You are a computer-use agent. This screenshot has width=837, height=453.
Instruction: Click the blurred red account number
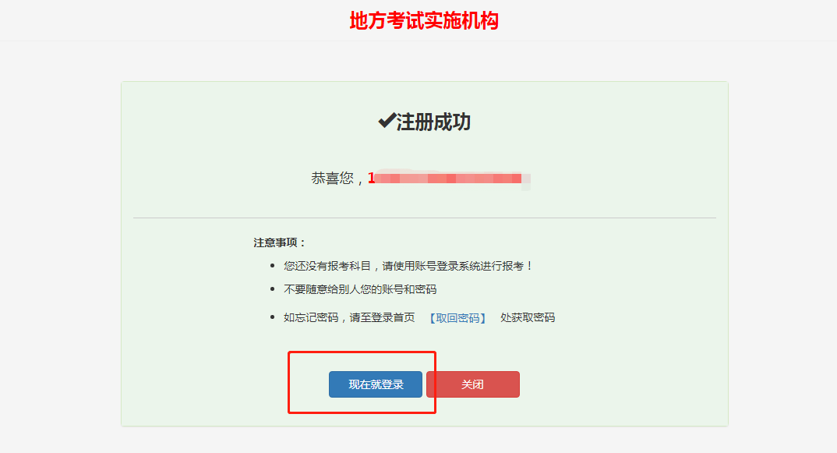[x=447, y=179]
